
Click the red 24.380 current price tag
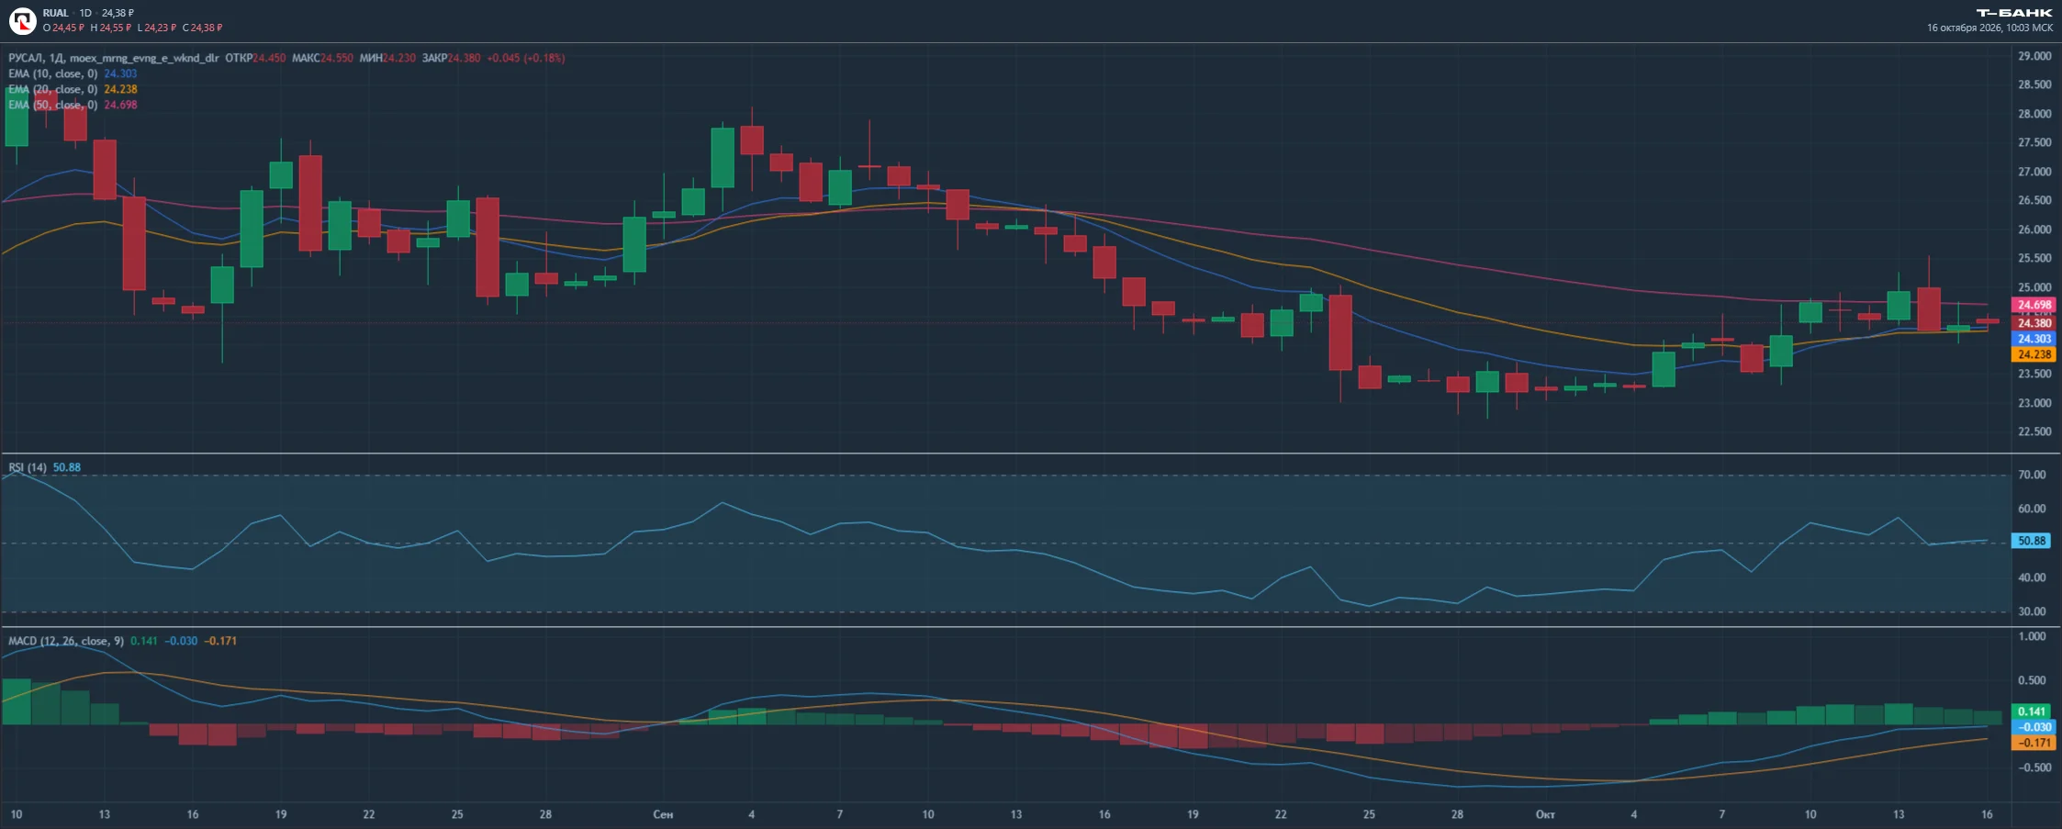2034,323
